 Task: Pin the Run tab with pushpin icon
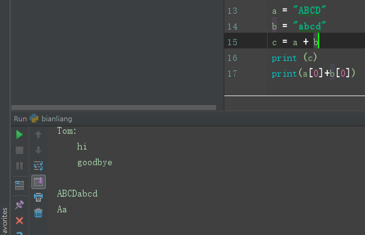click(19, 205)
